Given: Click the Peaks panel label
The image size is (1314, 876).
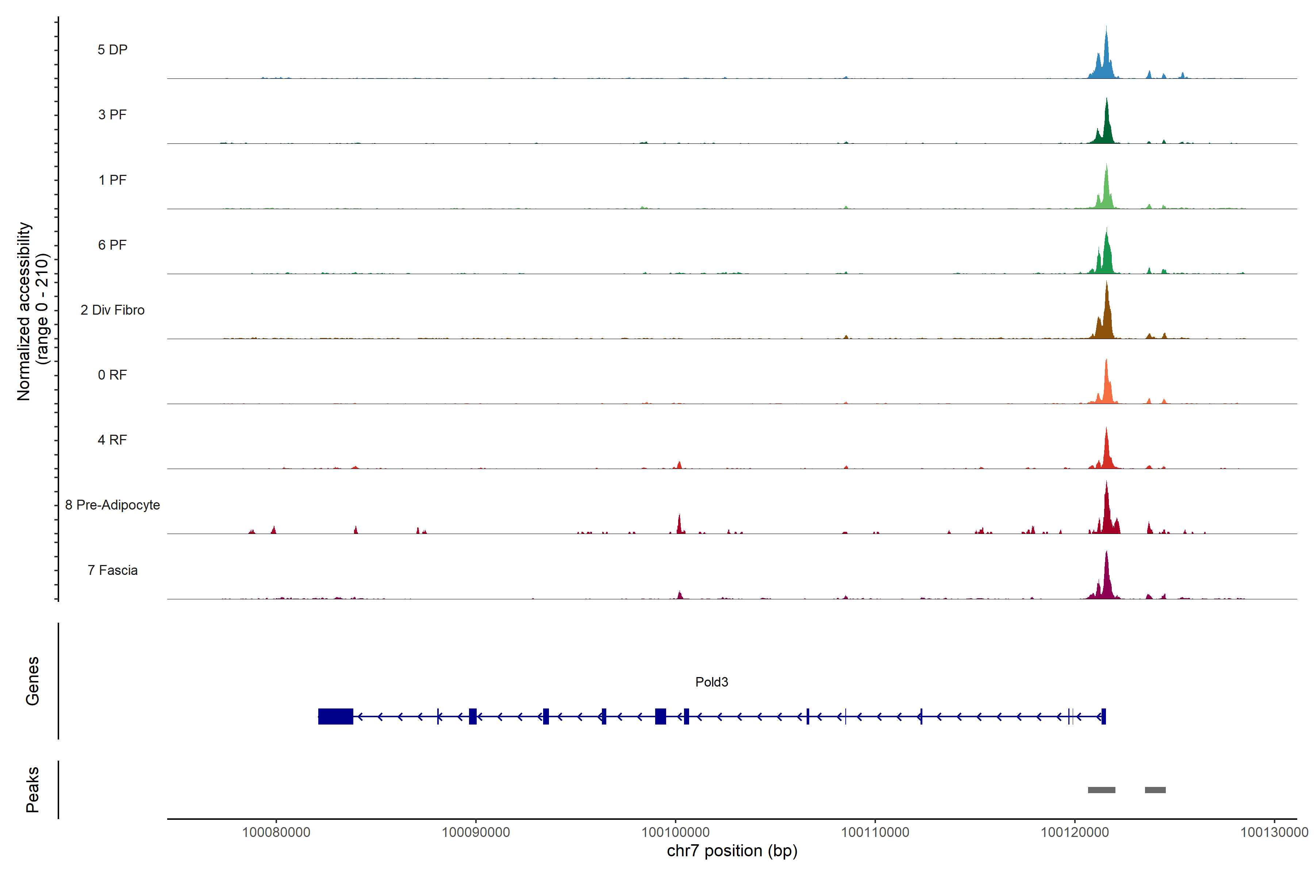Looking at the screenshot, I should pos(32,789).
